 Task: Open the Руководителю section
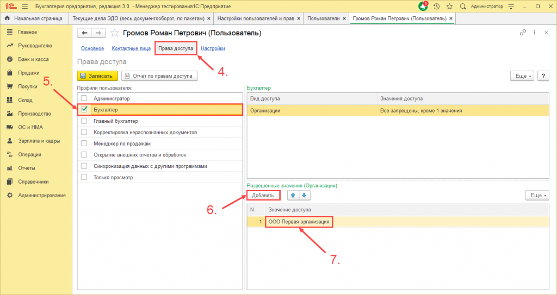pyautogui.click(x=35, y=46)
